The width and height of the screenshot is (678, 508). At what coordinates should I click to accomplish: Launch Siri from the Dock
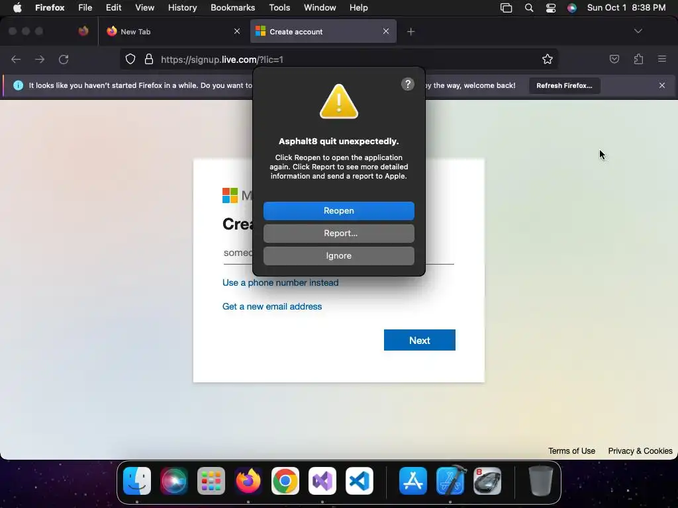point(174,481)
